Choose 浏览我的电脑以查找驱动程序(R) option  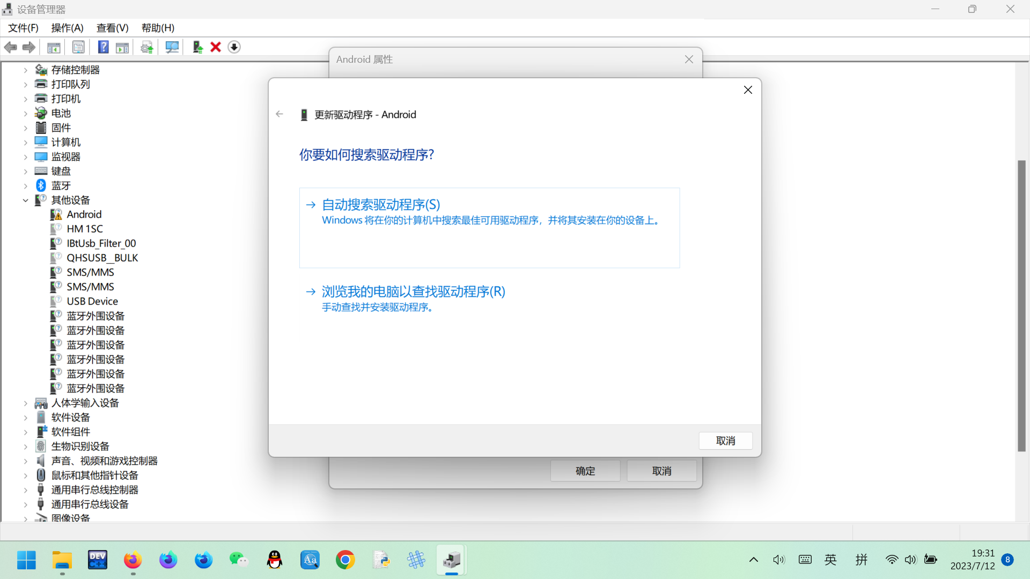pyautogui.click(x=489, y=299)
